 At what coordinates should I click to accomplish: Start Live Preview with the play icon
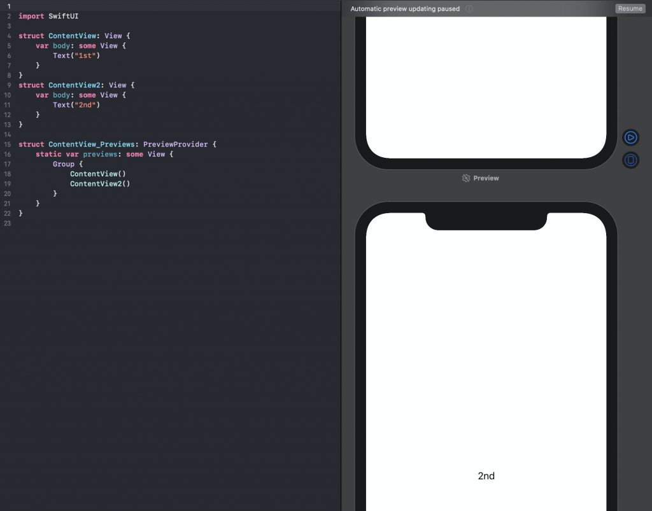tap(630, 137)
